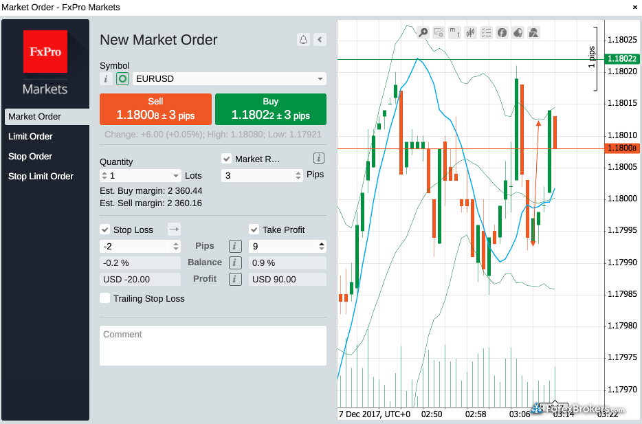Screen dimensions: 642x424
Task: Select the candlestick chart type icon
Action: pos(470,32)
